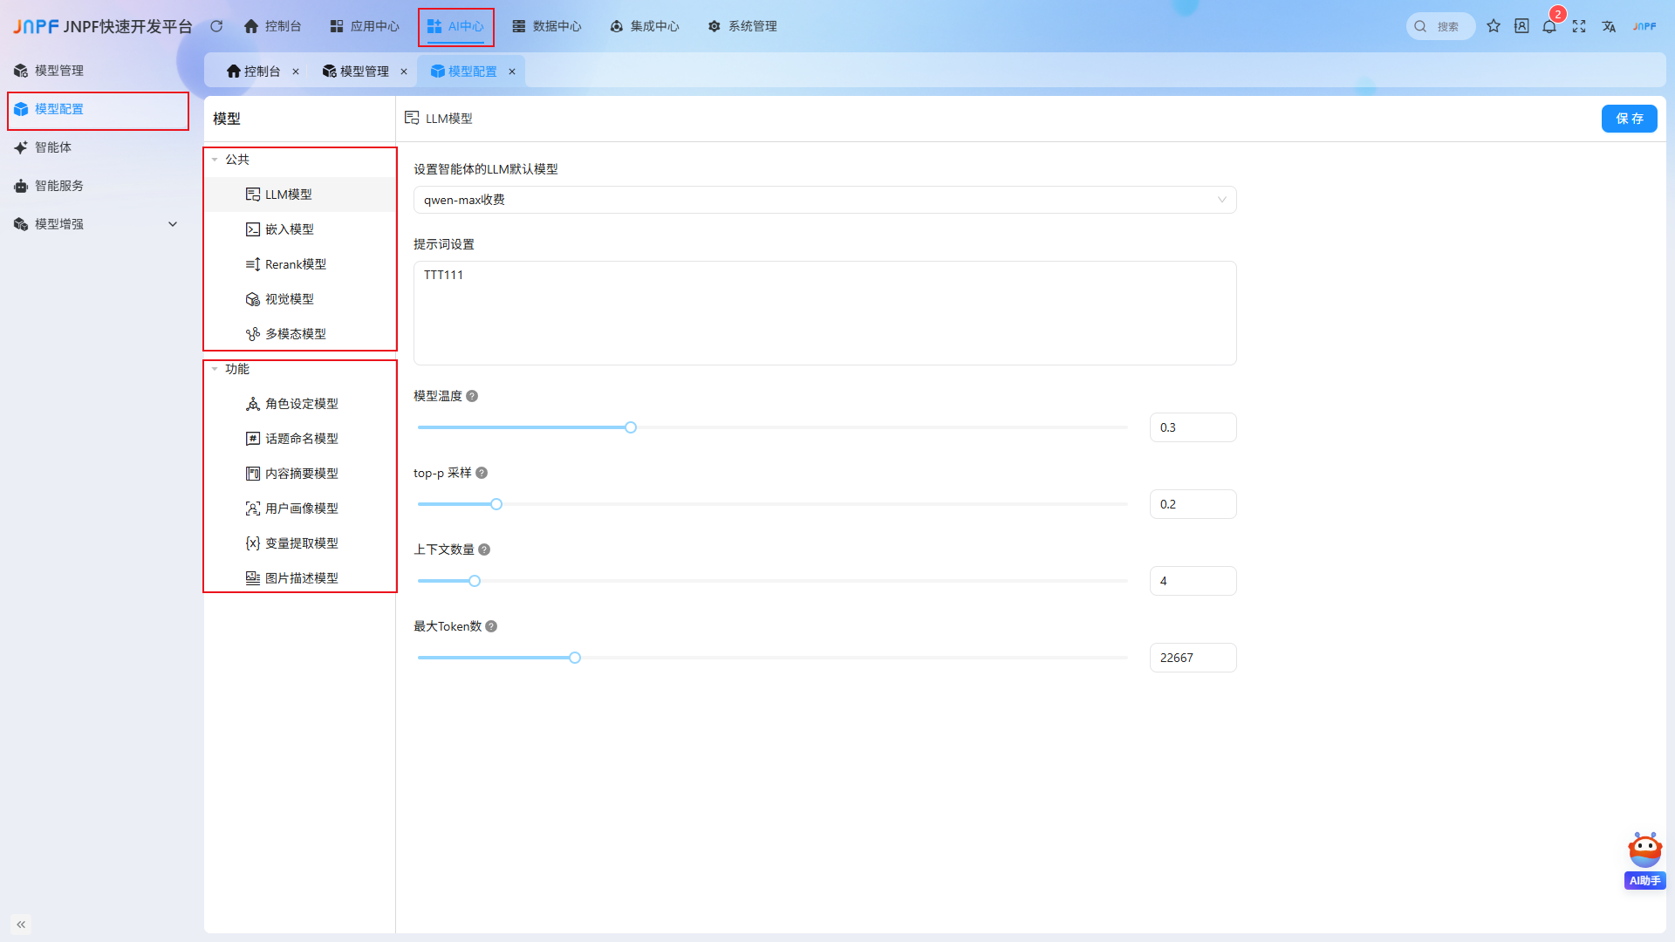The image size is (1675, 942).
Task: Select 用户画像模型 in the model tree
Action: 300,509
